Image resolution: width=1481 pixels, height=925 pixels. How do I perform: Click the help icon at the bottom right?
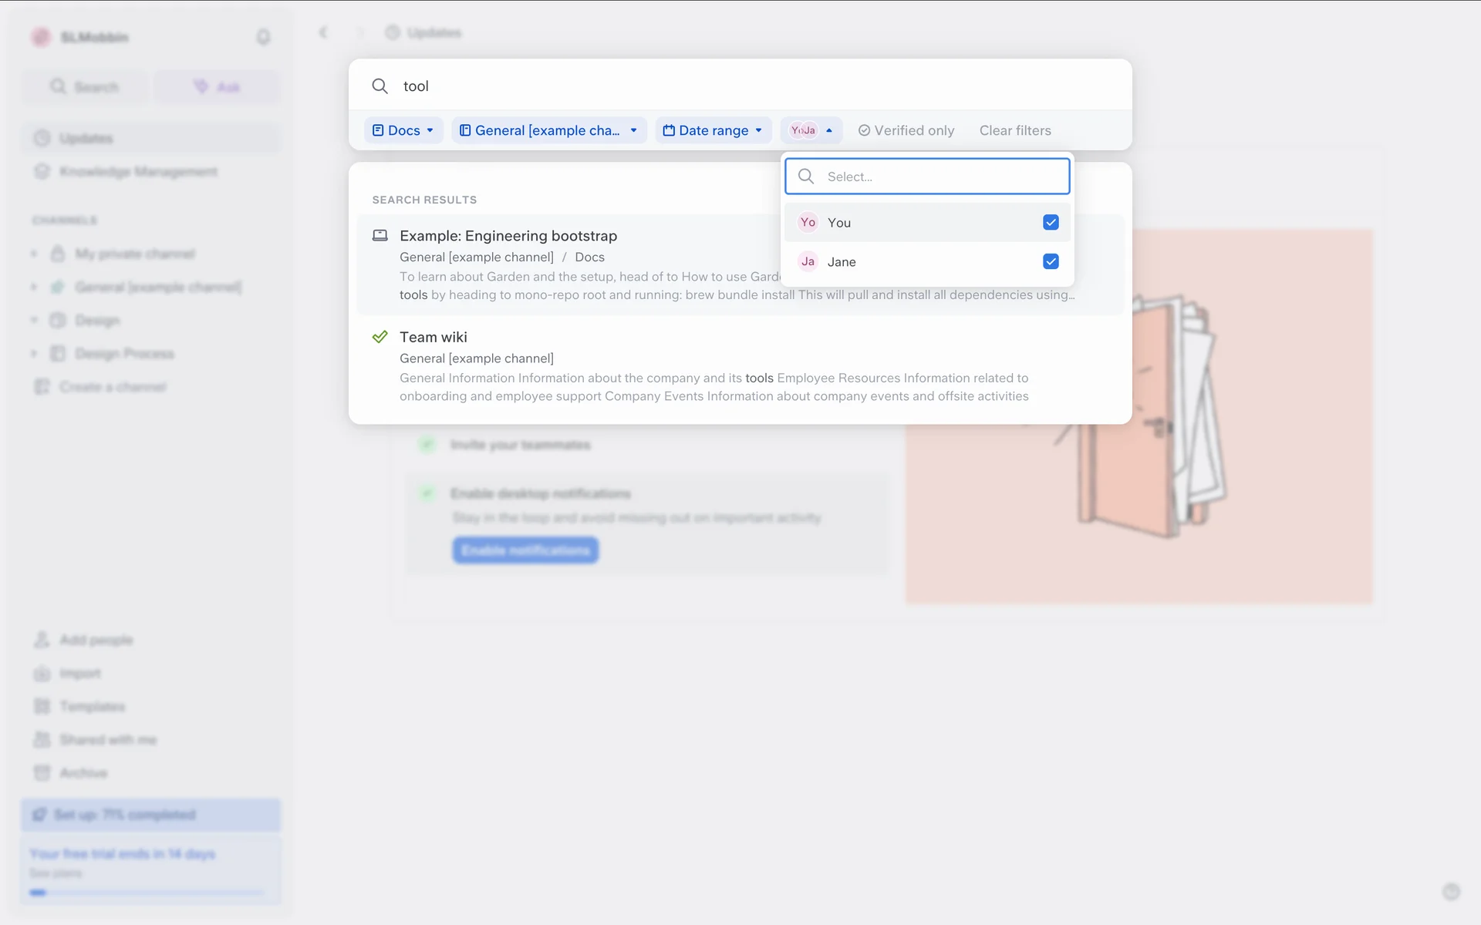coord(1451,892)
